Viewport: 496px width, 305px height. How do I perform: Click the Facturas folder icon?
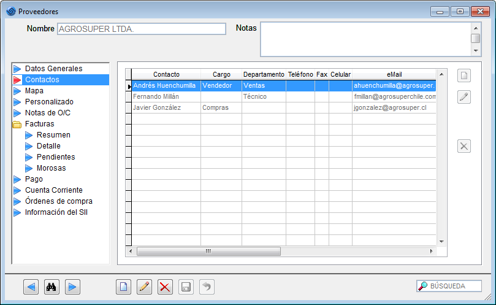[x=17, y=124]
